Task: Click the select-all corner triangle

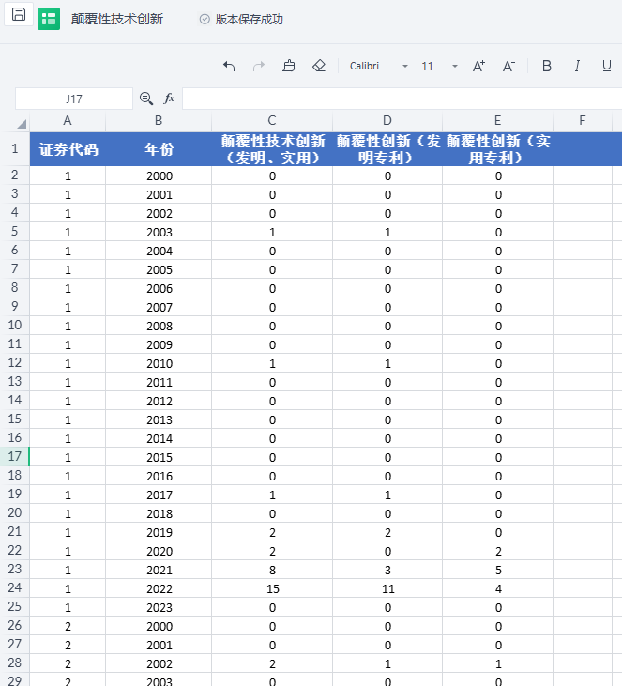Action: [x=22, y=124]
